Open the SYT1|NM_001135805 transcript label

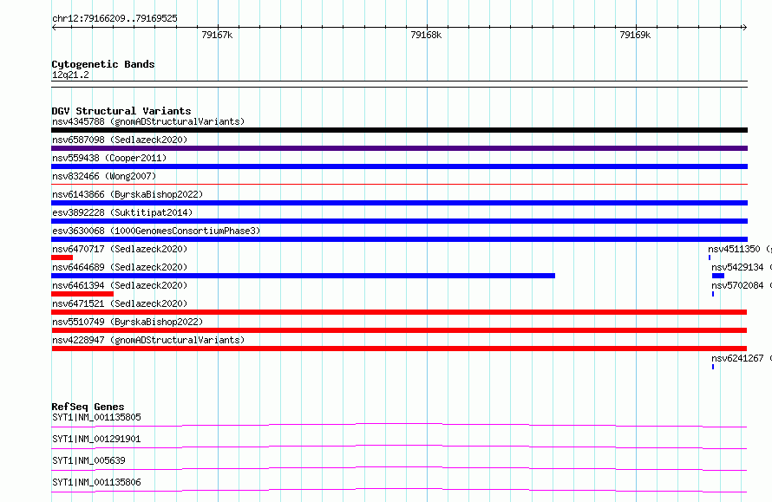pos(96,417)
